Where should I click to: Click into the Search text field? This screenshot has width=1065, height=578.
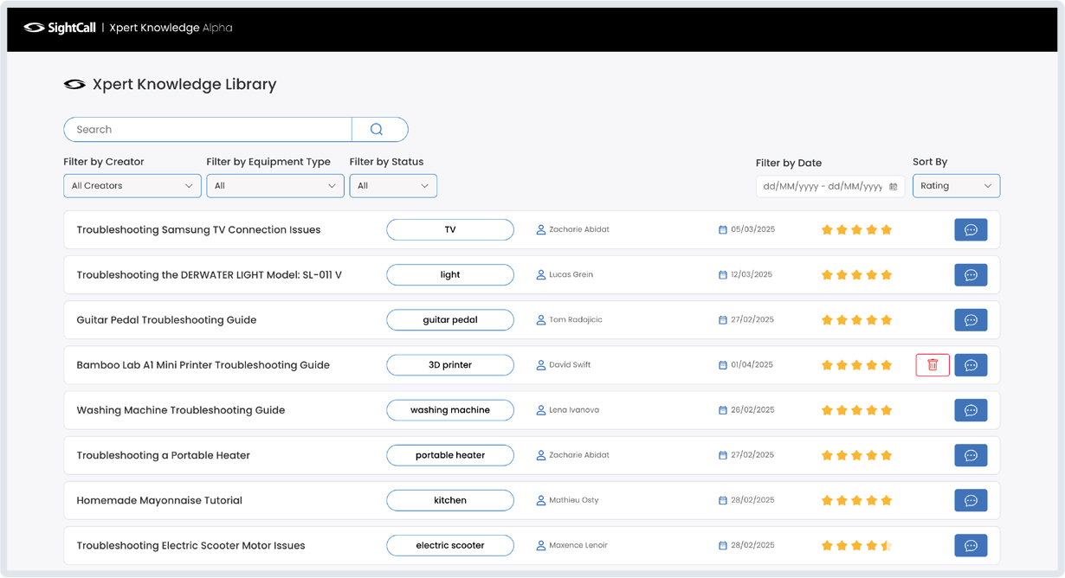tap(208, 130)
